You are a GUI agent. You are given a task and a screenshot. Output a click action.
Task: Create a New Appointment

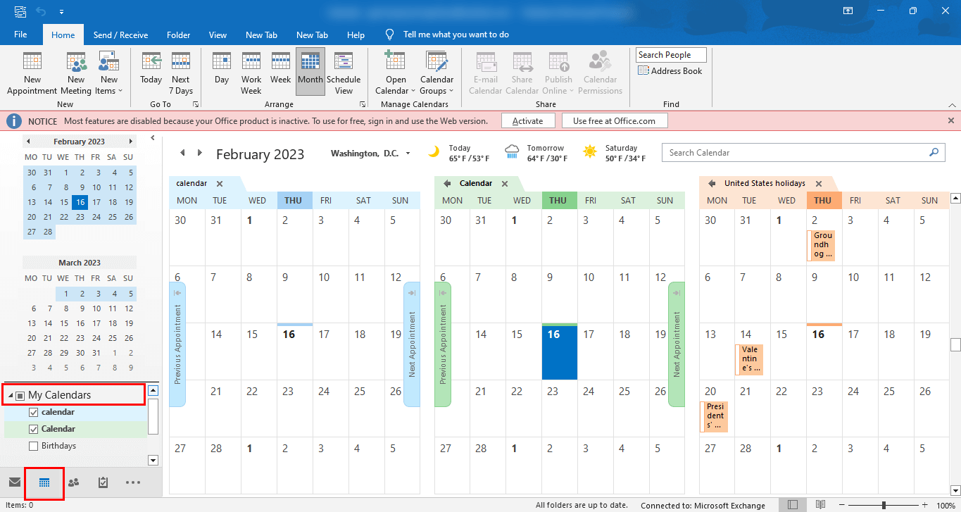(x=32, y=73)
